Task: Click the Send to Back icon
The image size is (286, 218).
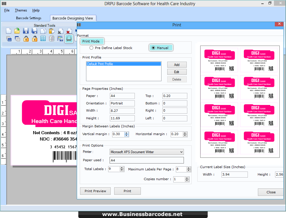Action: pos(17,39)
